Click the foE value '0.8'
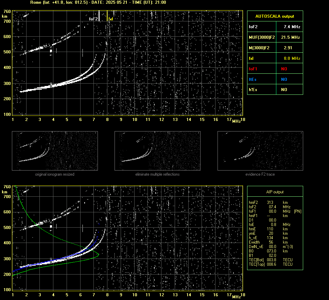The height and width of the screenshot is (300, 329). coord(274,225)
